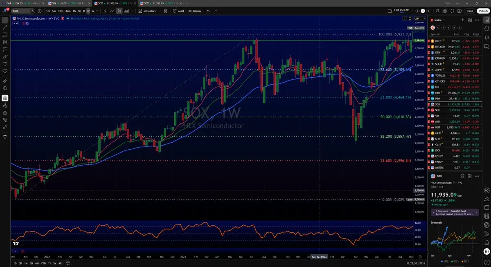Select the YTD date range

(43, 263)
